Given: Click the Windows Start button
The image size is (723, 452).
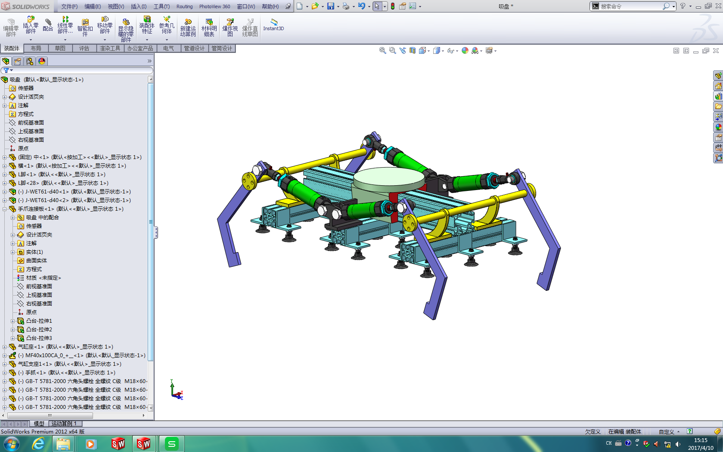Looking at the screenshot, I should 11,444.
